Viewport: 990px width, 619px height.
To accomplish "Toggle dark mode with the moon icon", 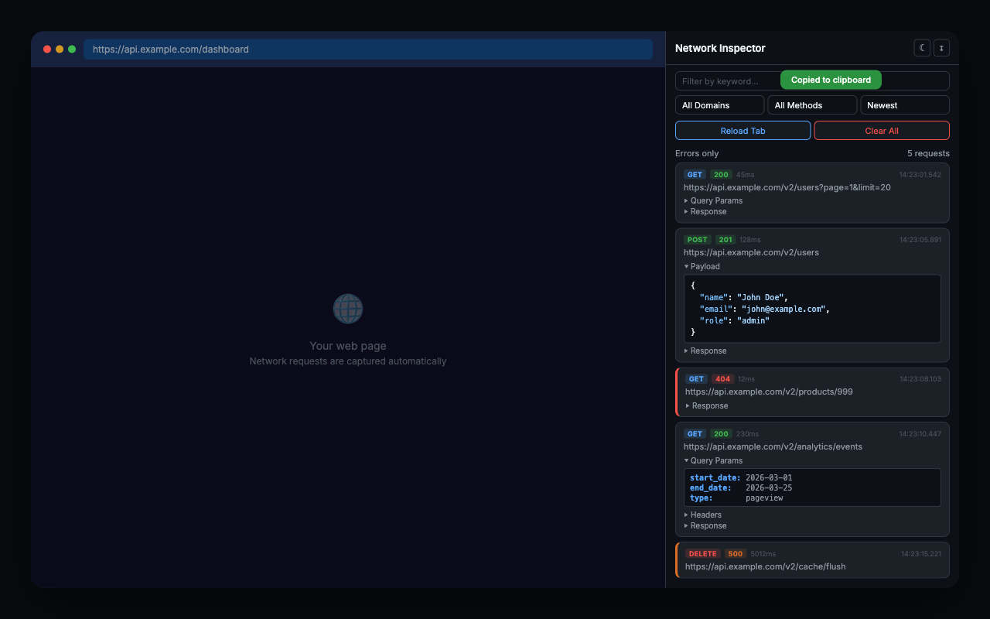I will [x=922, y=48].
